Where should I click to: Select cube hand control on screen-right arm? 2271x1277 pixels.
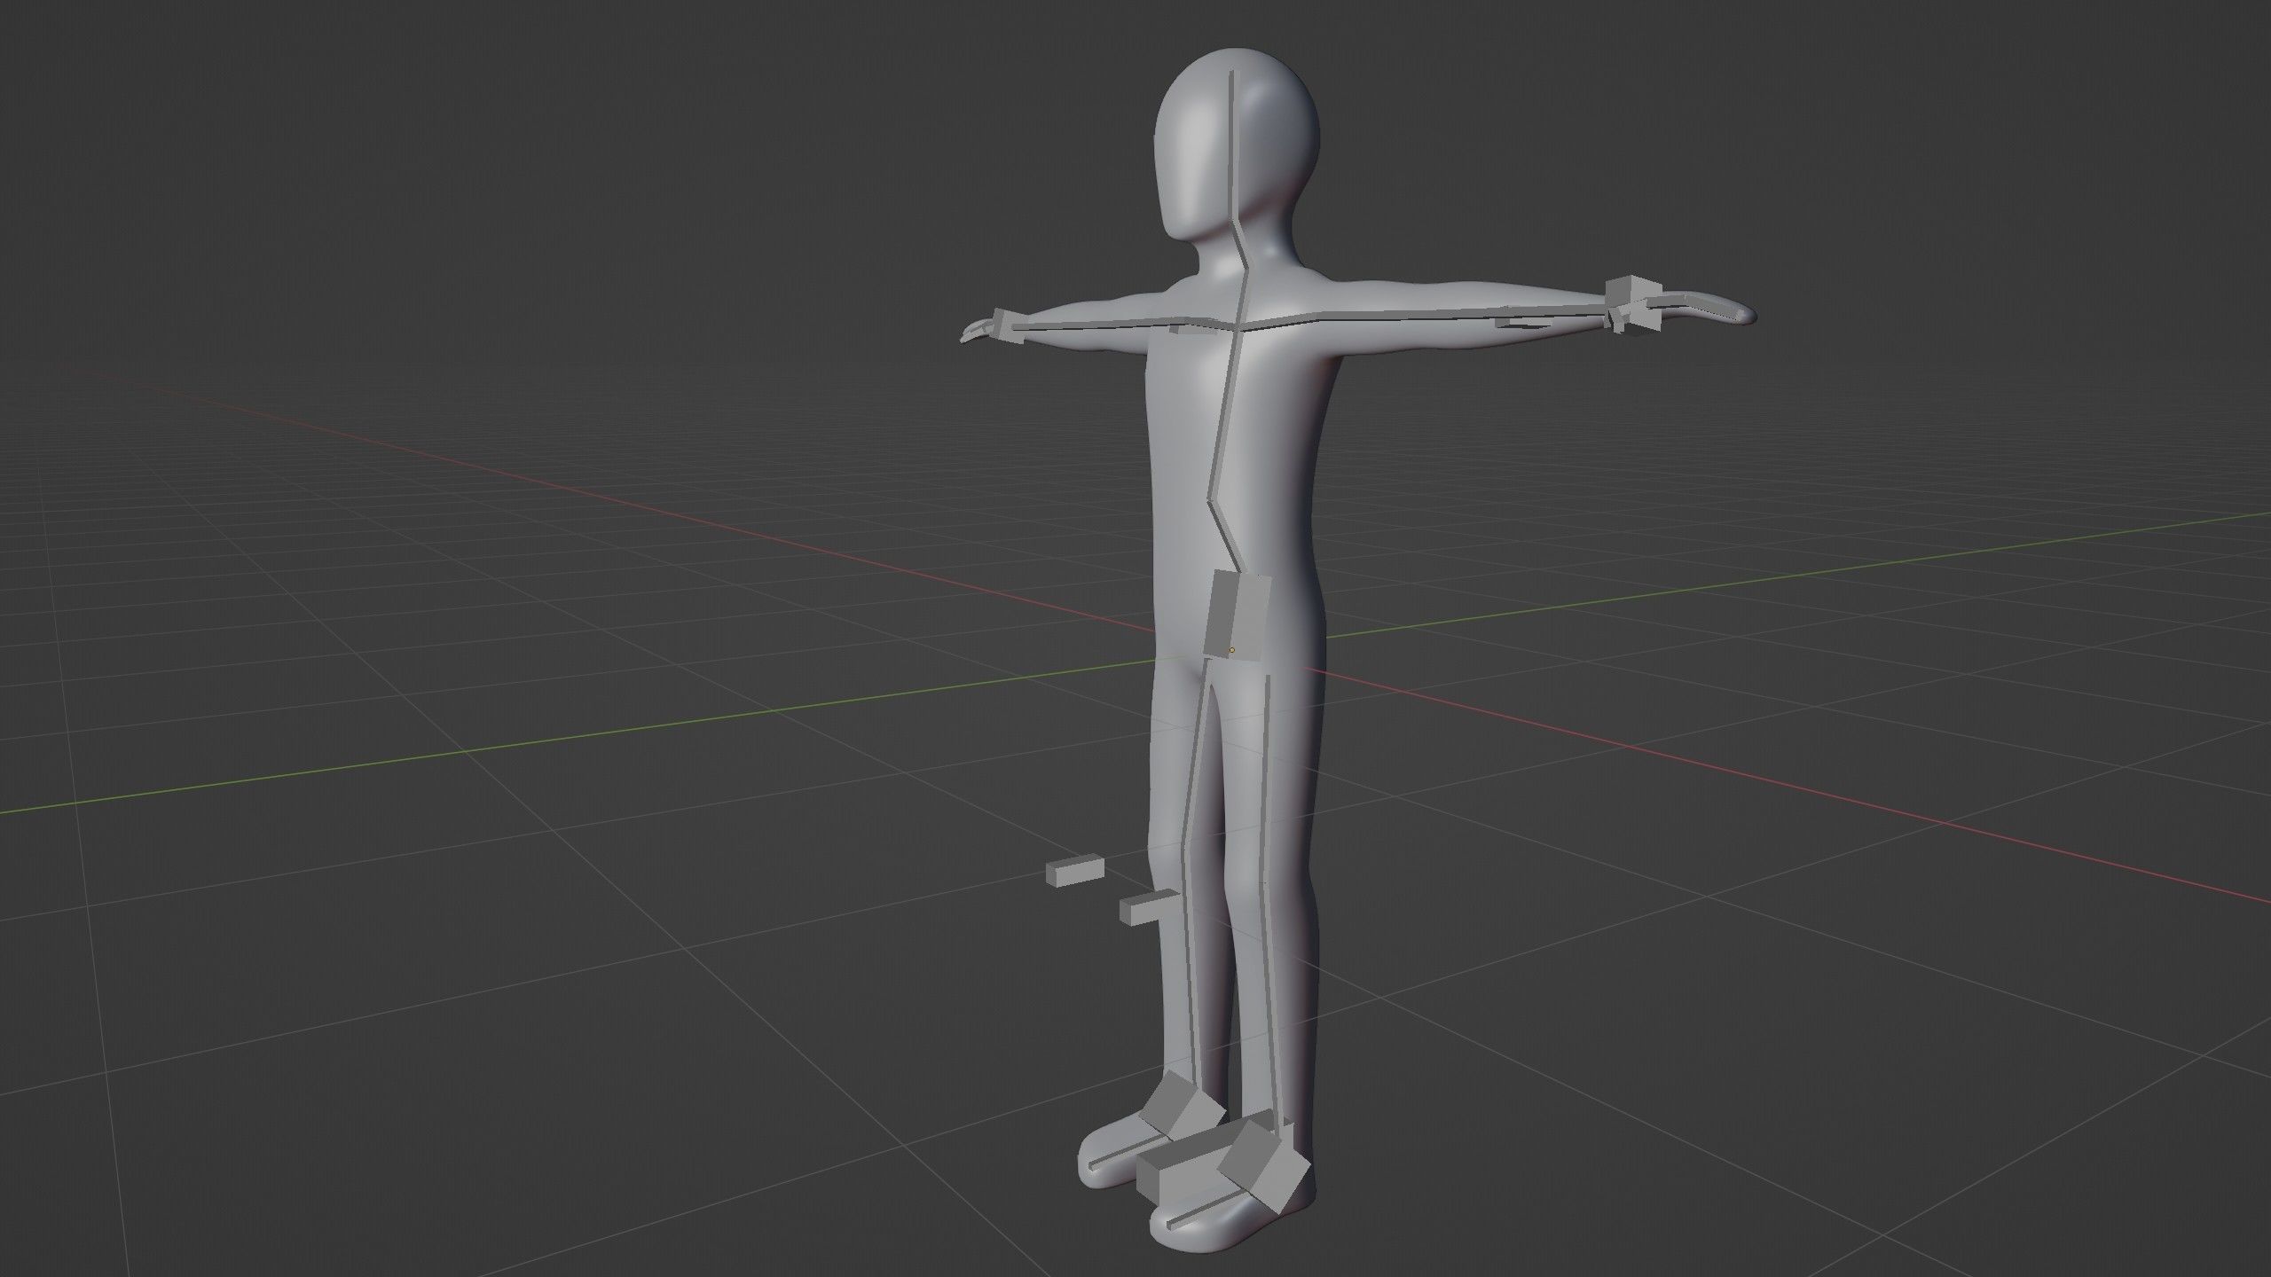coord(1632,293)
